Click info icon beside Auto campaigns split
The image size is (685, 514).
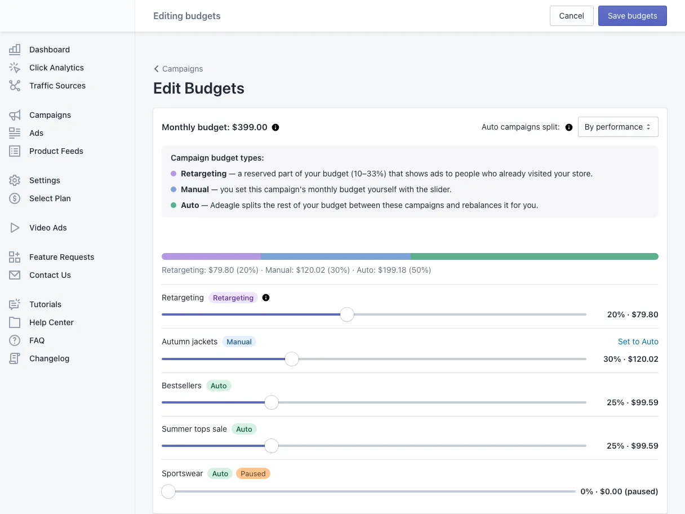click(569, 127)
